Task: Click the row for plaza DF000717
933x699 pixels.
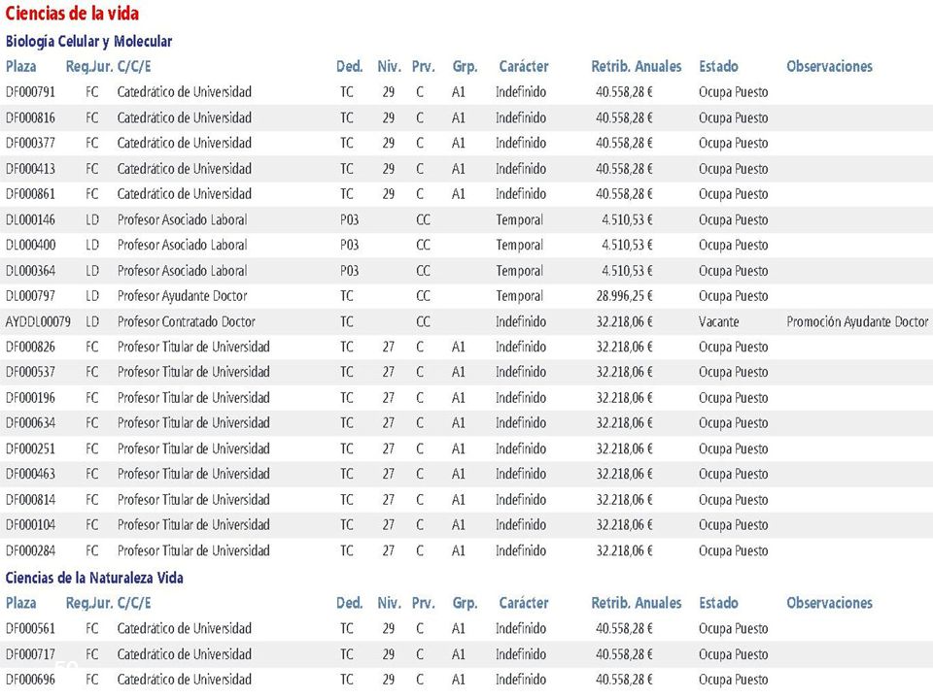Action: (466, 654)
